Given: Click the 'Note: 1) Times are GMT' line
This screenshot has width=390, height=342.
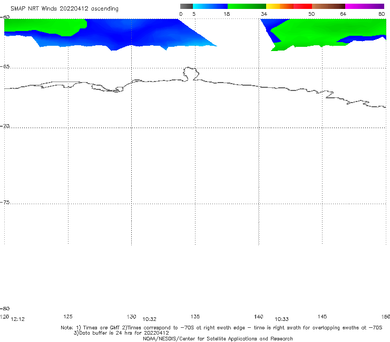Looking at the screenshot, I should tap(221, 328).
